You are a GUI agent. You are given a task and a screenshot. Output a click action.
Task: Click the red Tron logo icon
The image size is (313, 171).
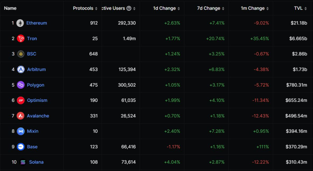click(21, 39)
